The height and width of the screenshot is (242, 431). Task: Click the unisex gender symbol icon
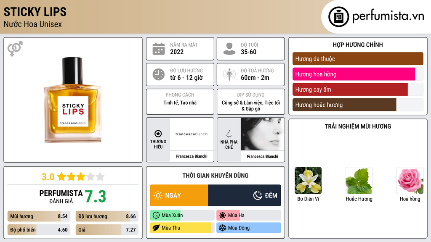15,49
